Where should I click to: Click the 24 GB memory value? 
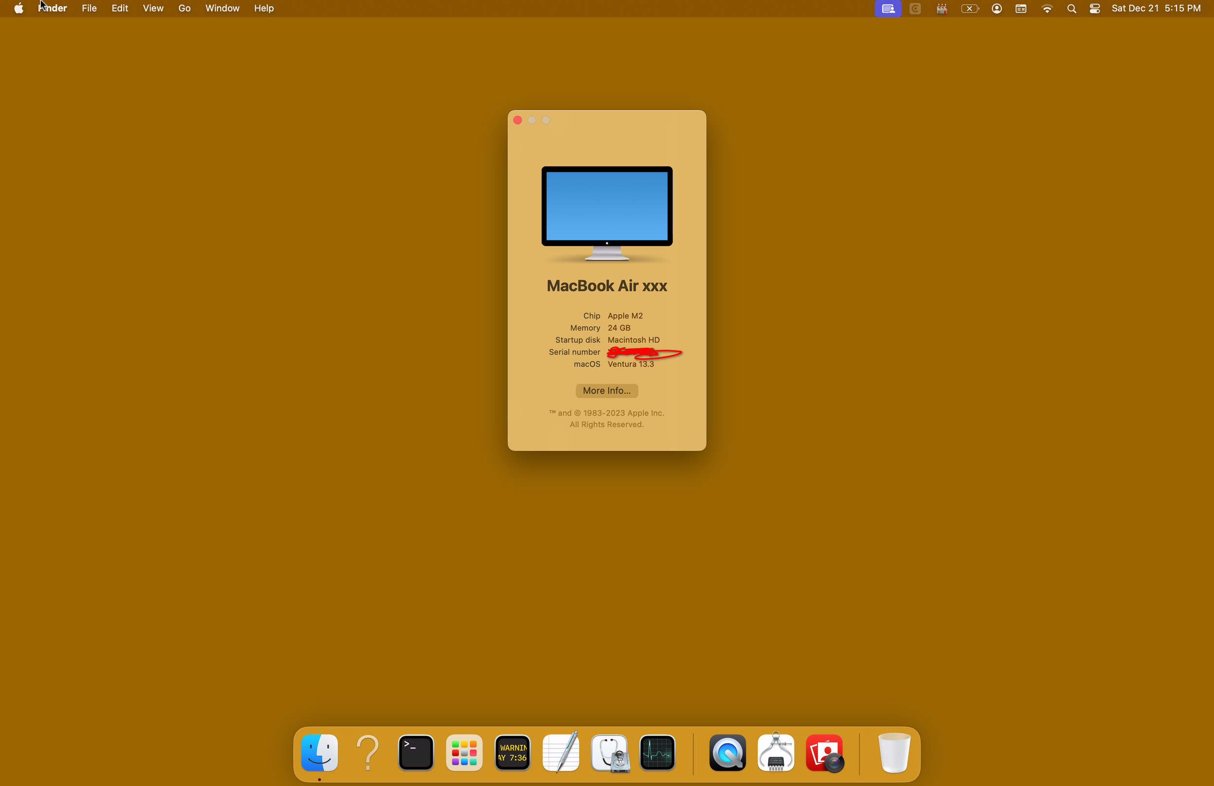coord(619,328)
